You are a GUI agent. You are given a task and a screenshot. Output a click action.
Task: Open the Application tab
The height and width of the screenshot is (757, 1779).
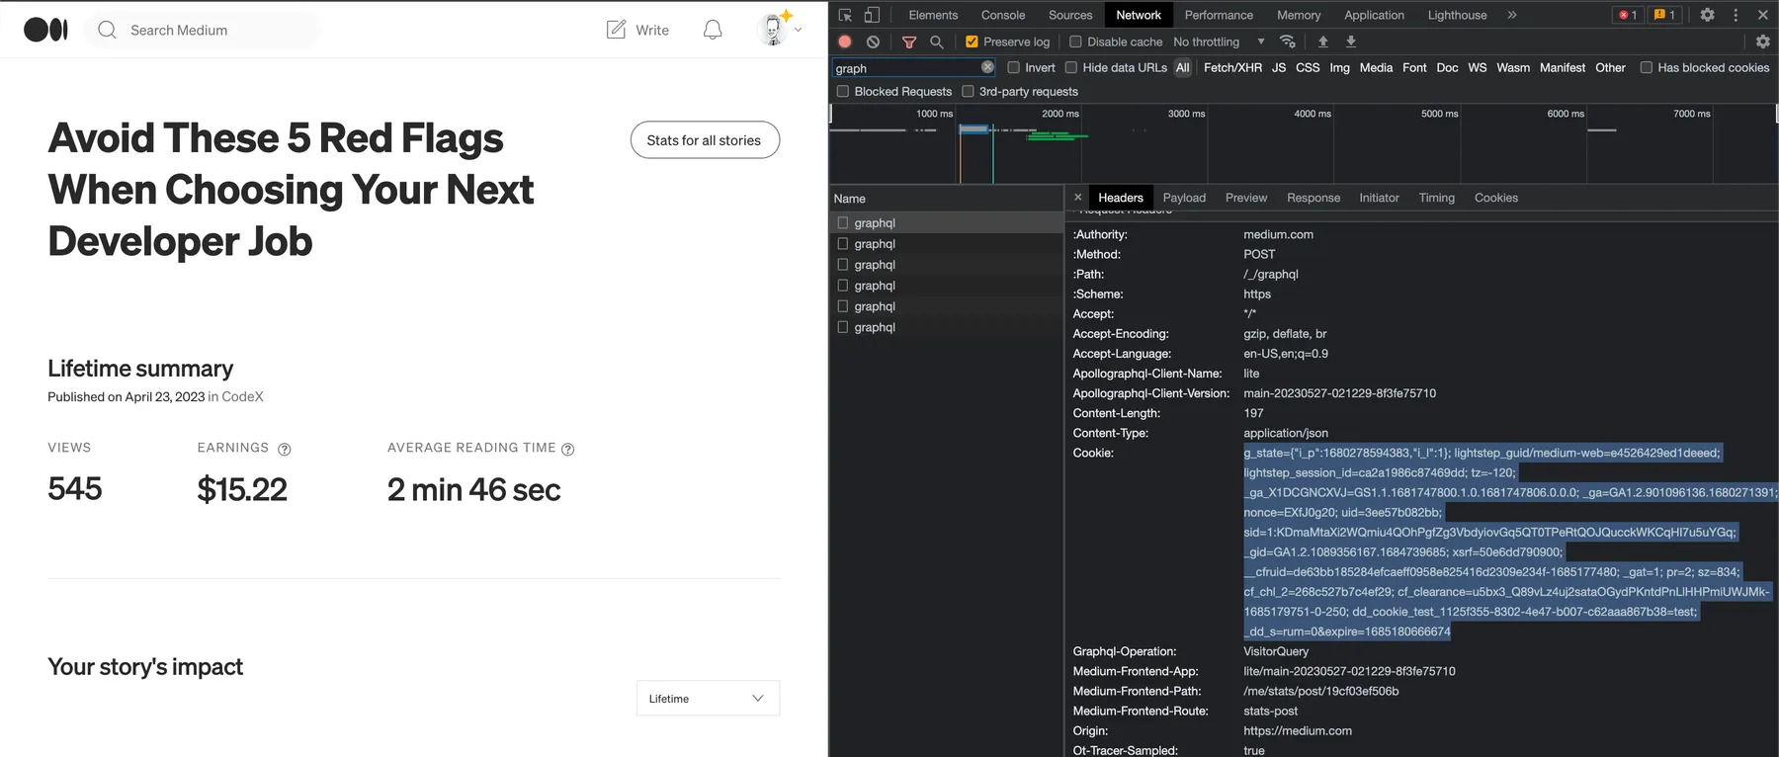click(x=1374, y=15)
